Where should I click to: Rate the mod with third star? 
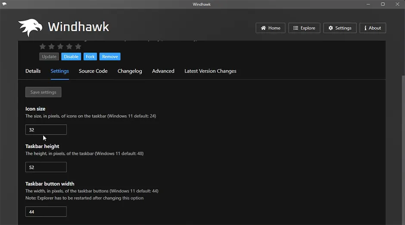coord(60,47)
